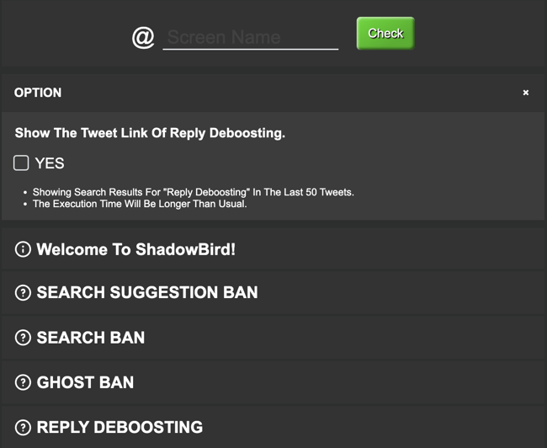Click the info icon beside Welcome To ShadowBird

(23, 249)
